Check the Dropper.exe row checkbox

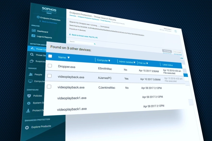point(50,66)
